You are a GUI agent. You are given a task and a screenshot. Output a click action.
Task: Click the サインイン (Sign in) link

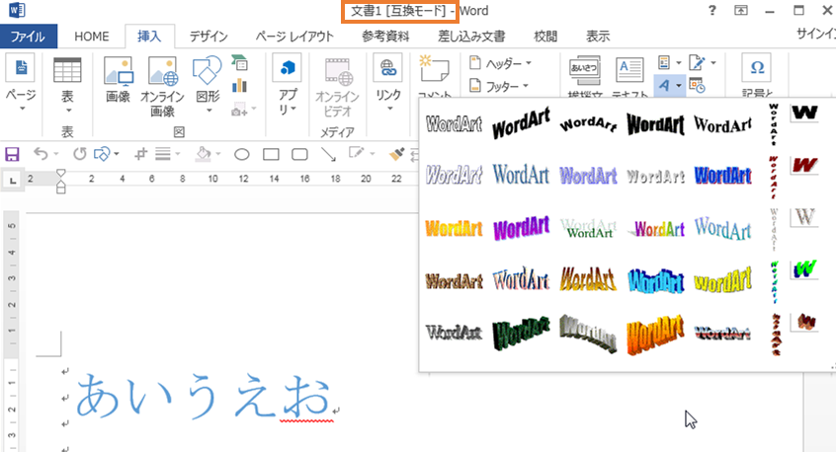815,34
